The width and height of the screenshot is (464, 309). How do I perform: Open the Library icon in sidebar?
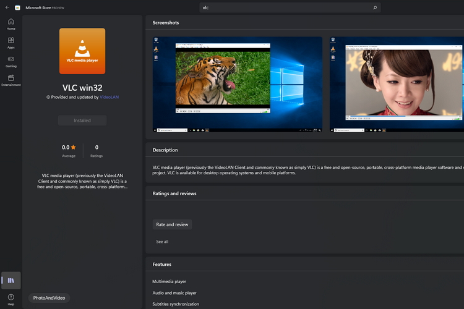pos(11,281)
